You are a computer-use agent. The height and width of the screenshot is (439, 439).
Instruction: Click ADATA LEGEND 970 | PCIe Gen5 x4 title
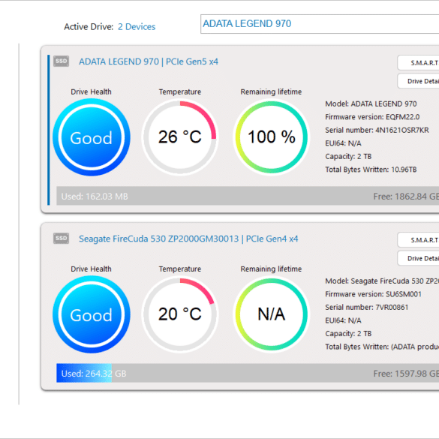pyautogui.click(x=149, y=62)
